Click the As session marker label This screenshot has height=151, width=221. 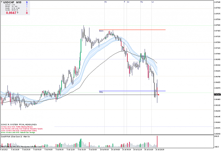click(x=106, y=2)
